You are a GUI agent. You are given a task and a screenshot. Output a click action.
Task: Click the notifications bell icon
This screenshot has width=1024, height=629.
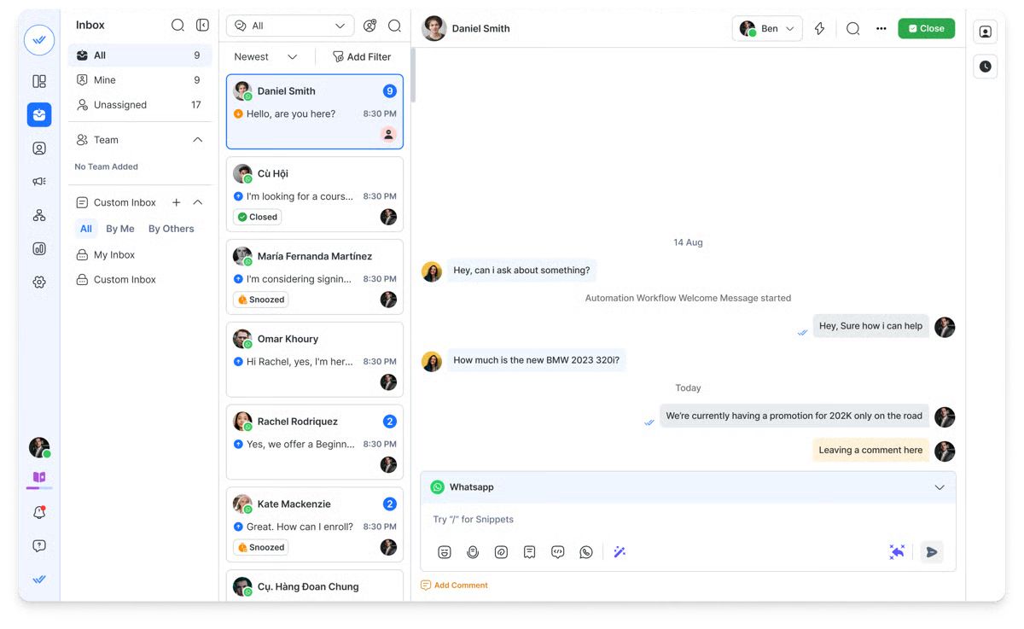[39, 512]
